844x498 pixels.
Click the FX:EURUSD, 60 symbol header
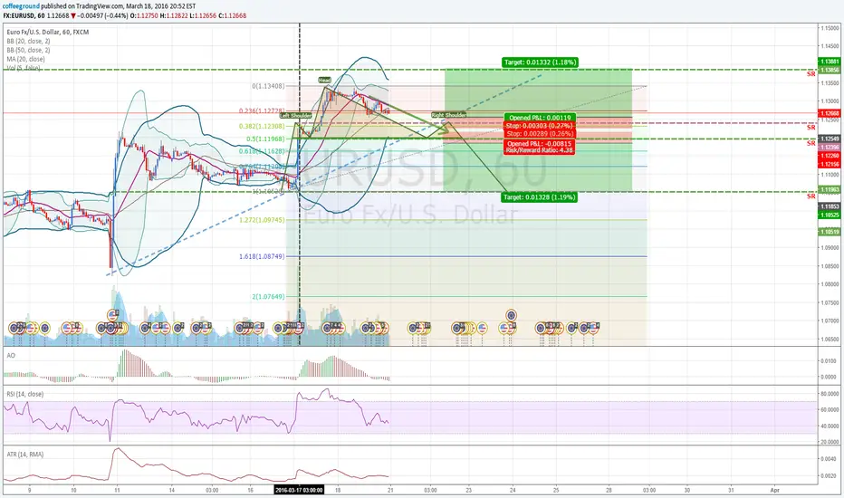(x=24, y=16)
